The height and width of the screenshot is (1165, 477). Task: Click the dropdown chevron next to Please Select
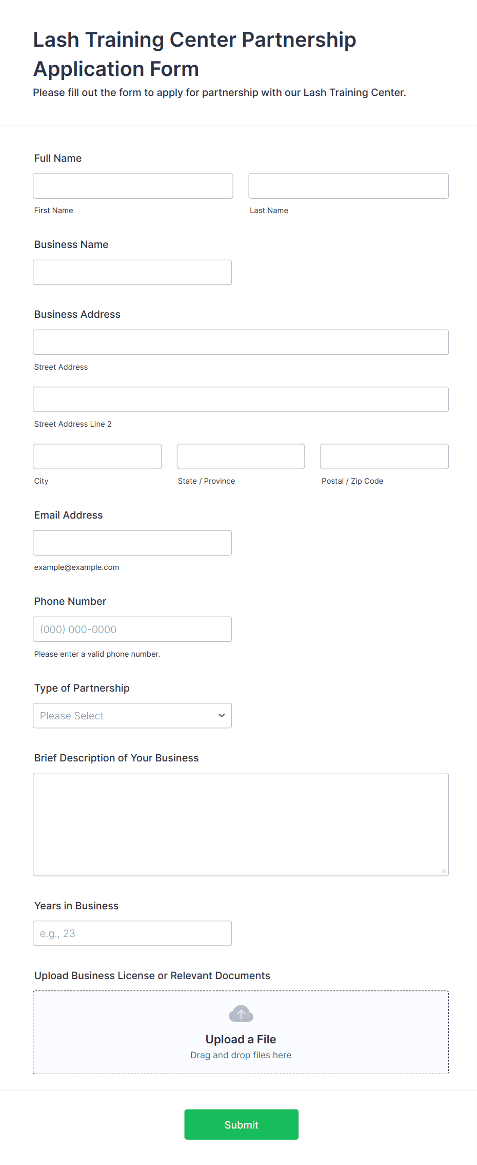point(222,715)
